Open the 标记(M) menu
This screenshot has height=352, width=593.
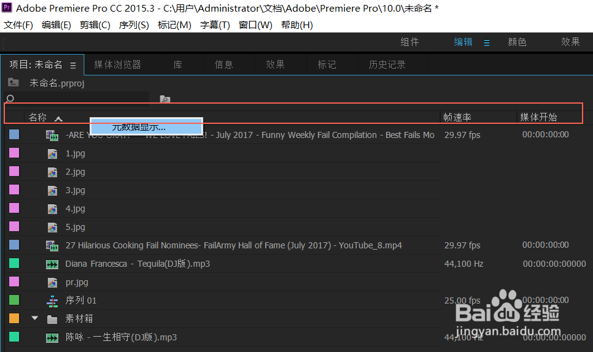pyautogui.click(x=174, y=25)
